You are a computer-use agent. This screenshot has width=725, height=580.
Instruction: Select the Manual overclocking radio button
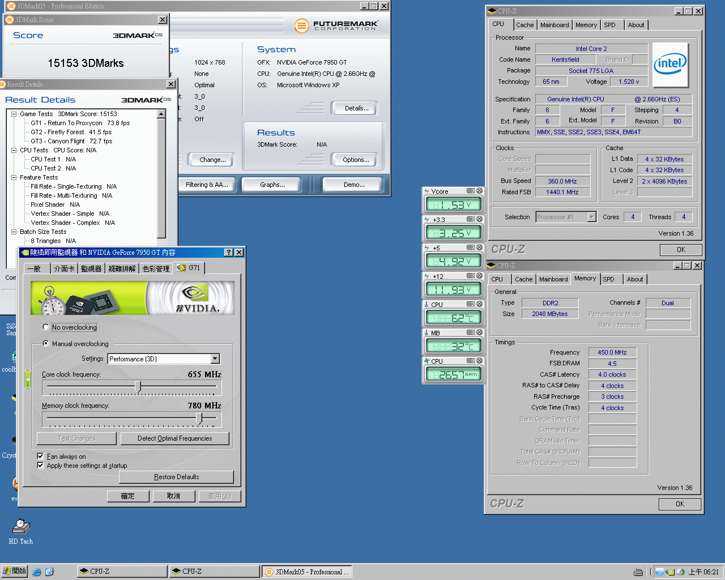[x=46, y=343]
